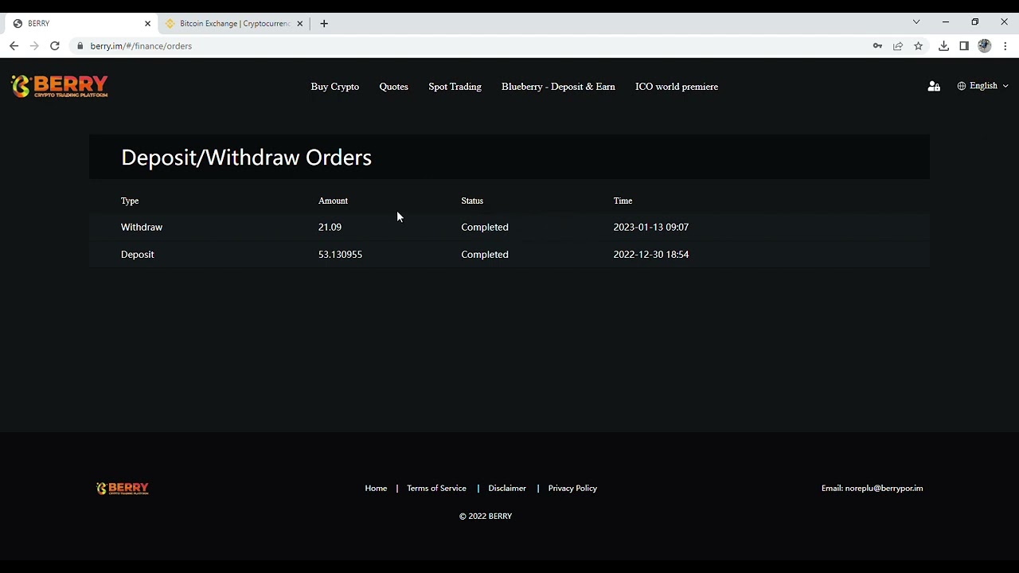
Task: Open a new browser tab
Action: pos(324,24)
